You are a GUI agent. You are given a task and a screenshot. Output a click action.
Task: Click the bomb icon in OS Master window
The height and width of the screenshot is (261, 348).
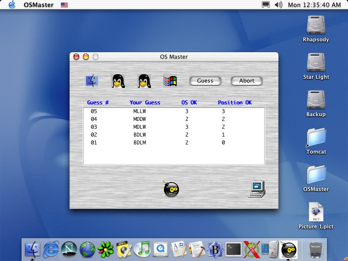tap(171, 189)
